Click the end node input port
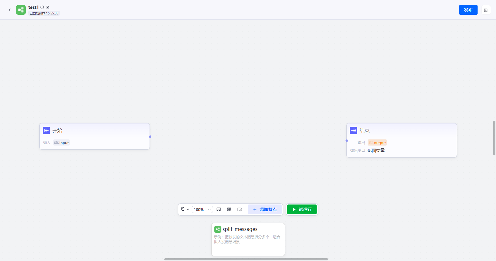The width and height of the screenshot is (496, 261). coord(347,141)
